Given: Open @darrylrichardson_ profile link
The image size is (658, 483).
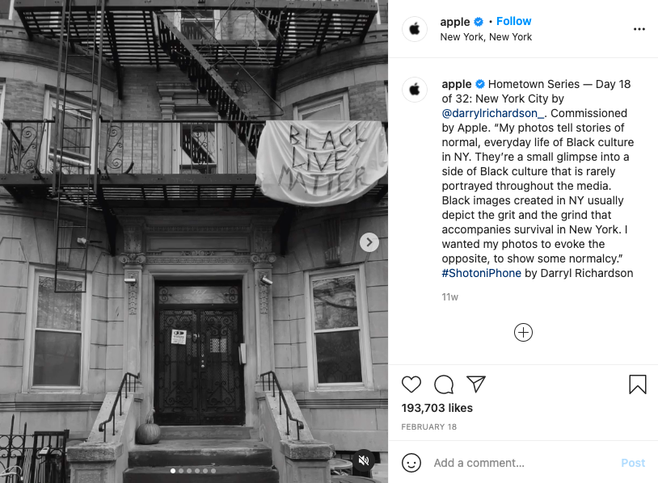Looking at the screenshot, I should point(493,113).
